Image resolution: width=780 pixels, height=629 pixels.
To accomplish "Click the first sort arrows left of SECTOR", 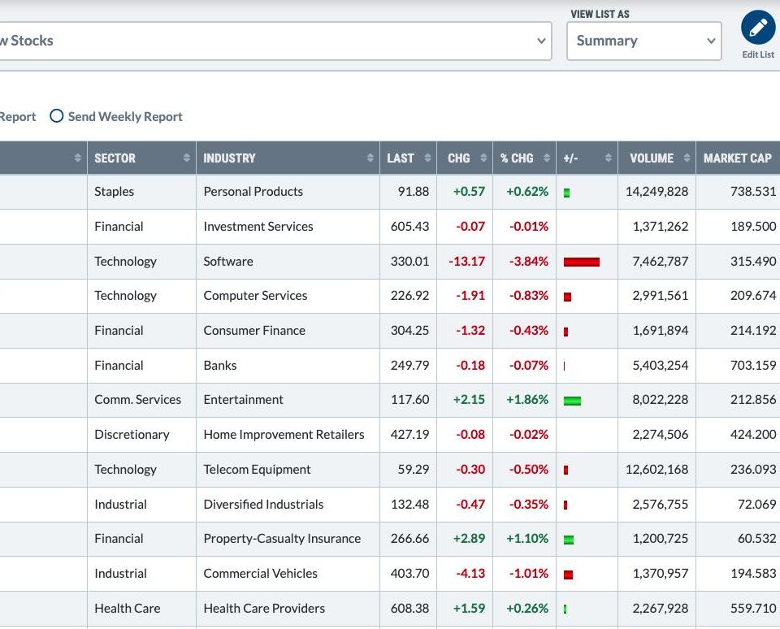I will click(78, 158).
